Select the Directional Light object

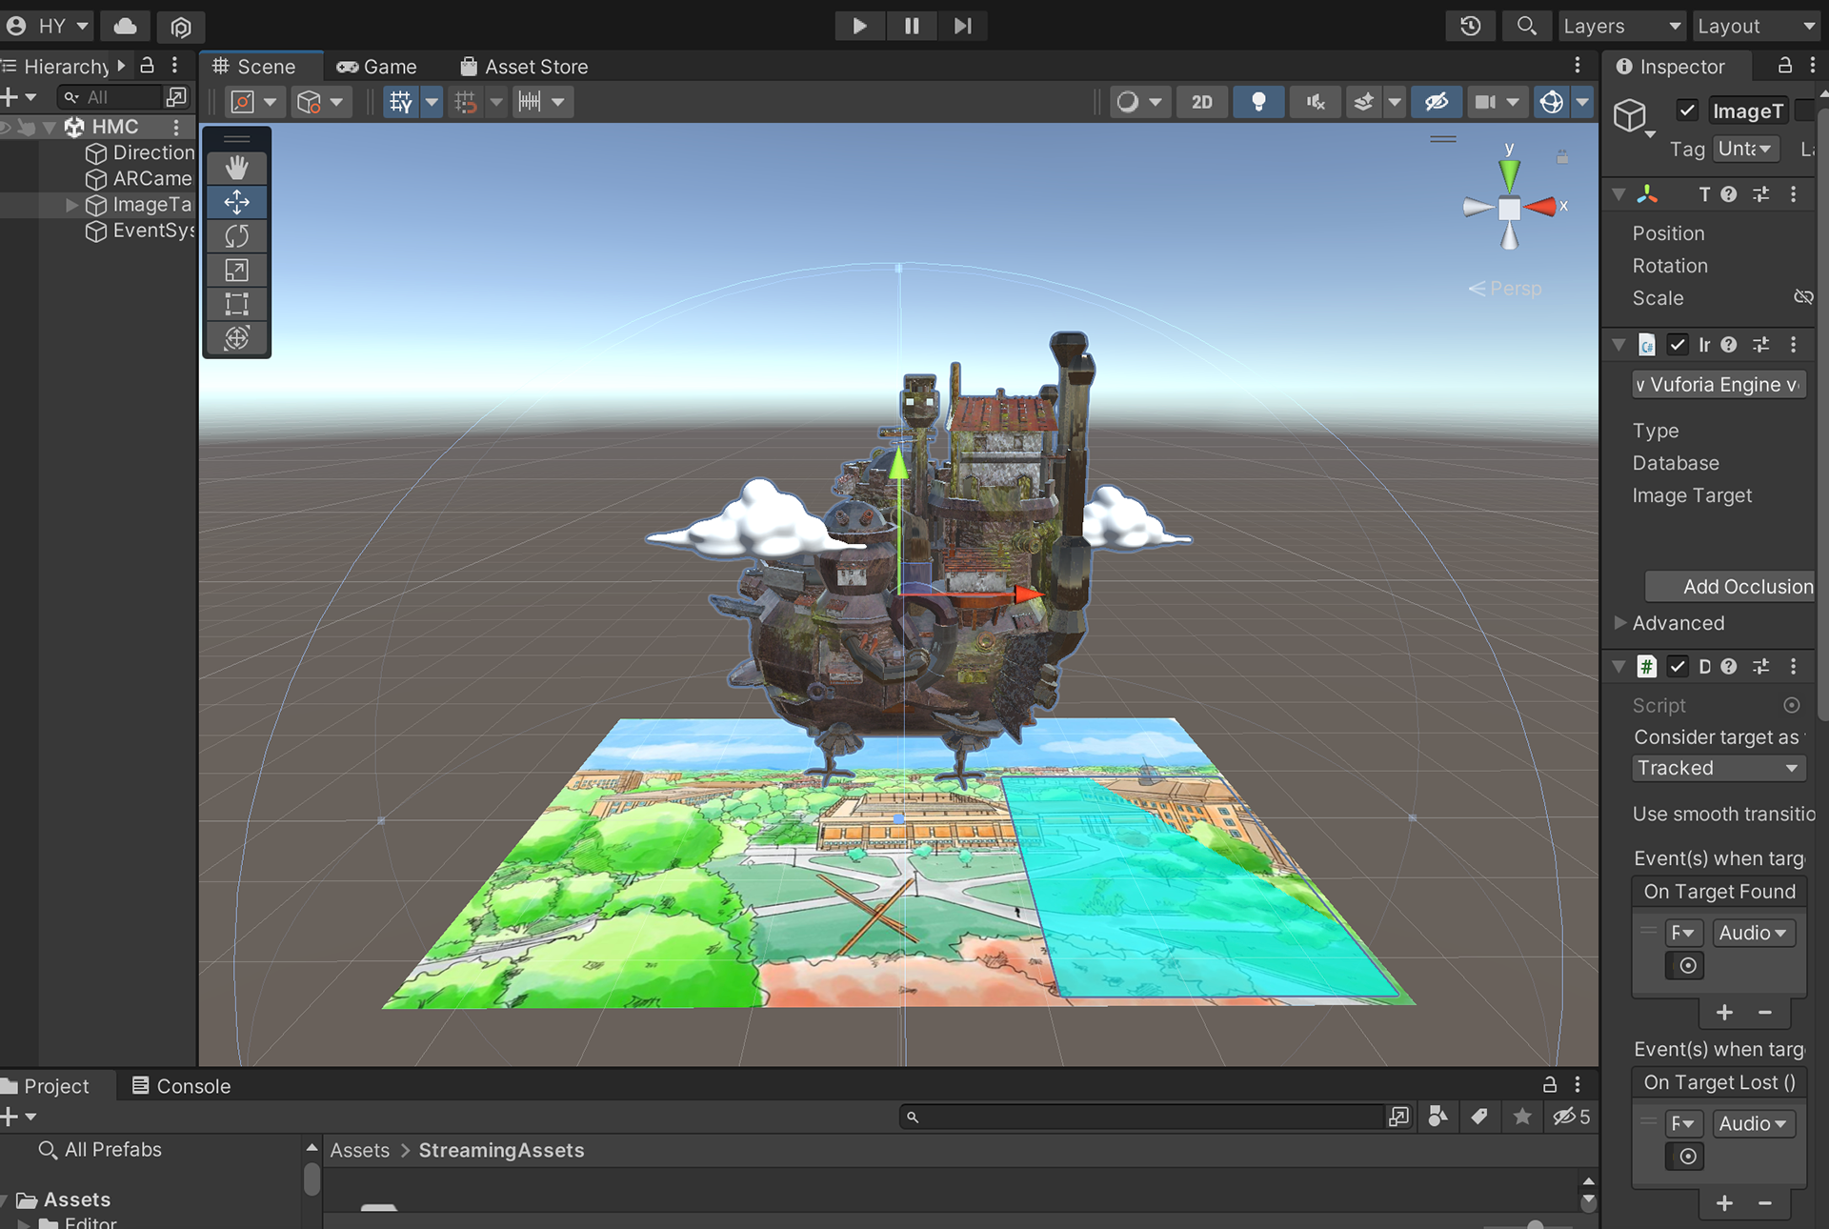(140, 152)
